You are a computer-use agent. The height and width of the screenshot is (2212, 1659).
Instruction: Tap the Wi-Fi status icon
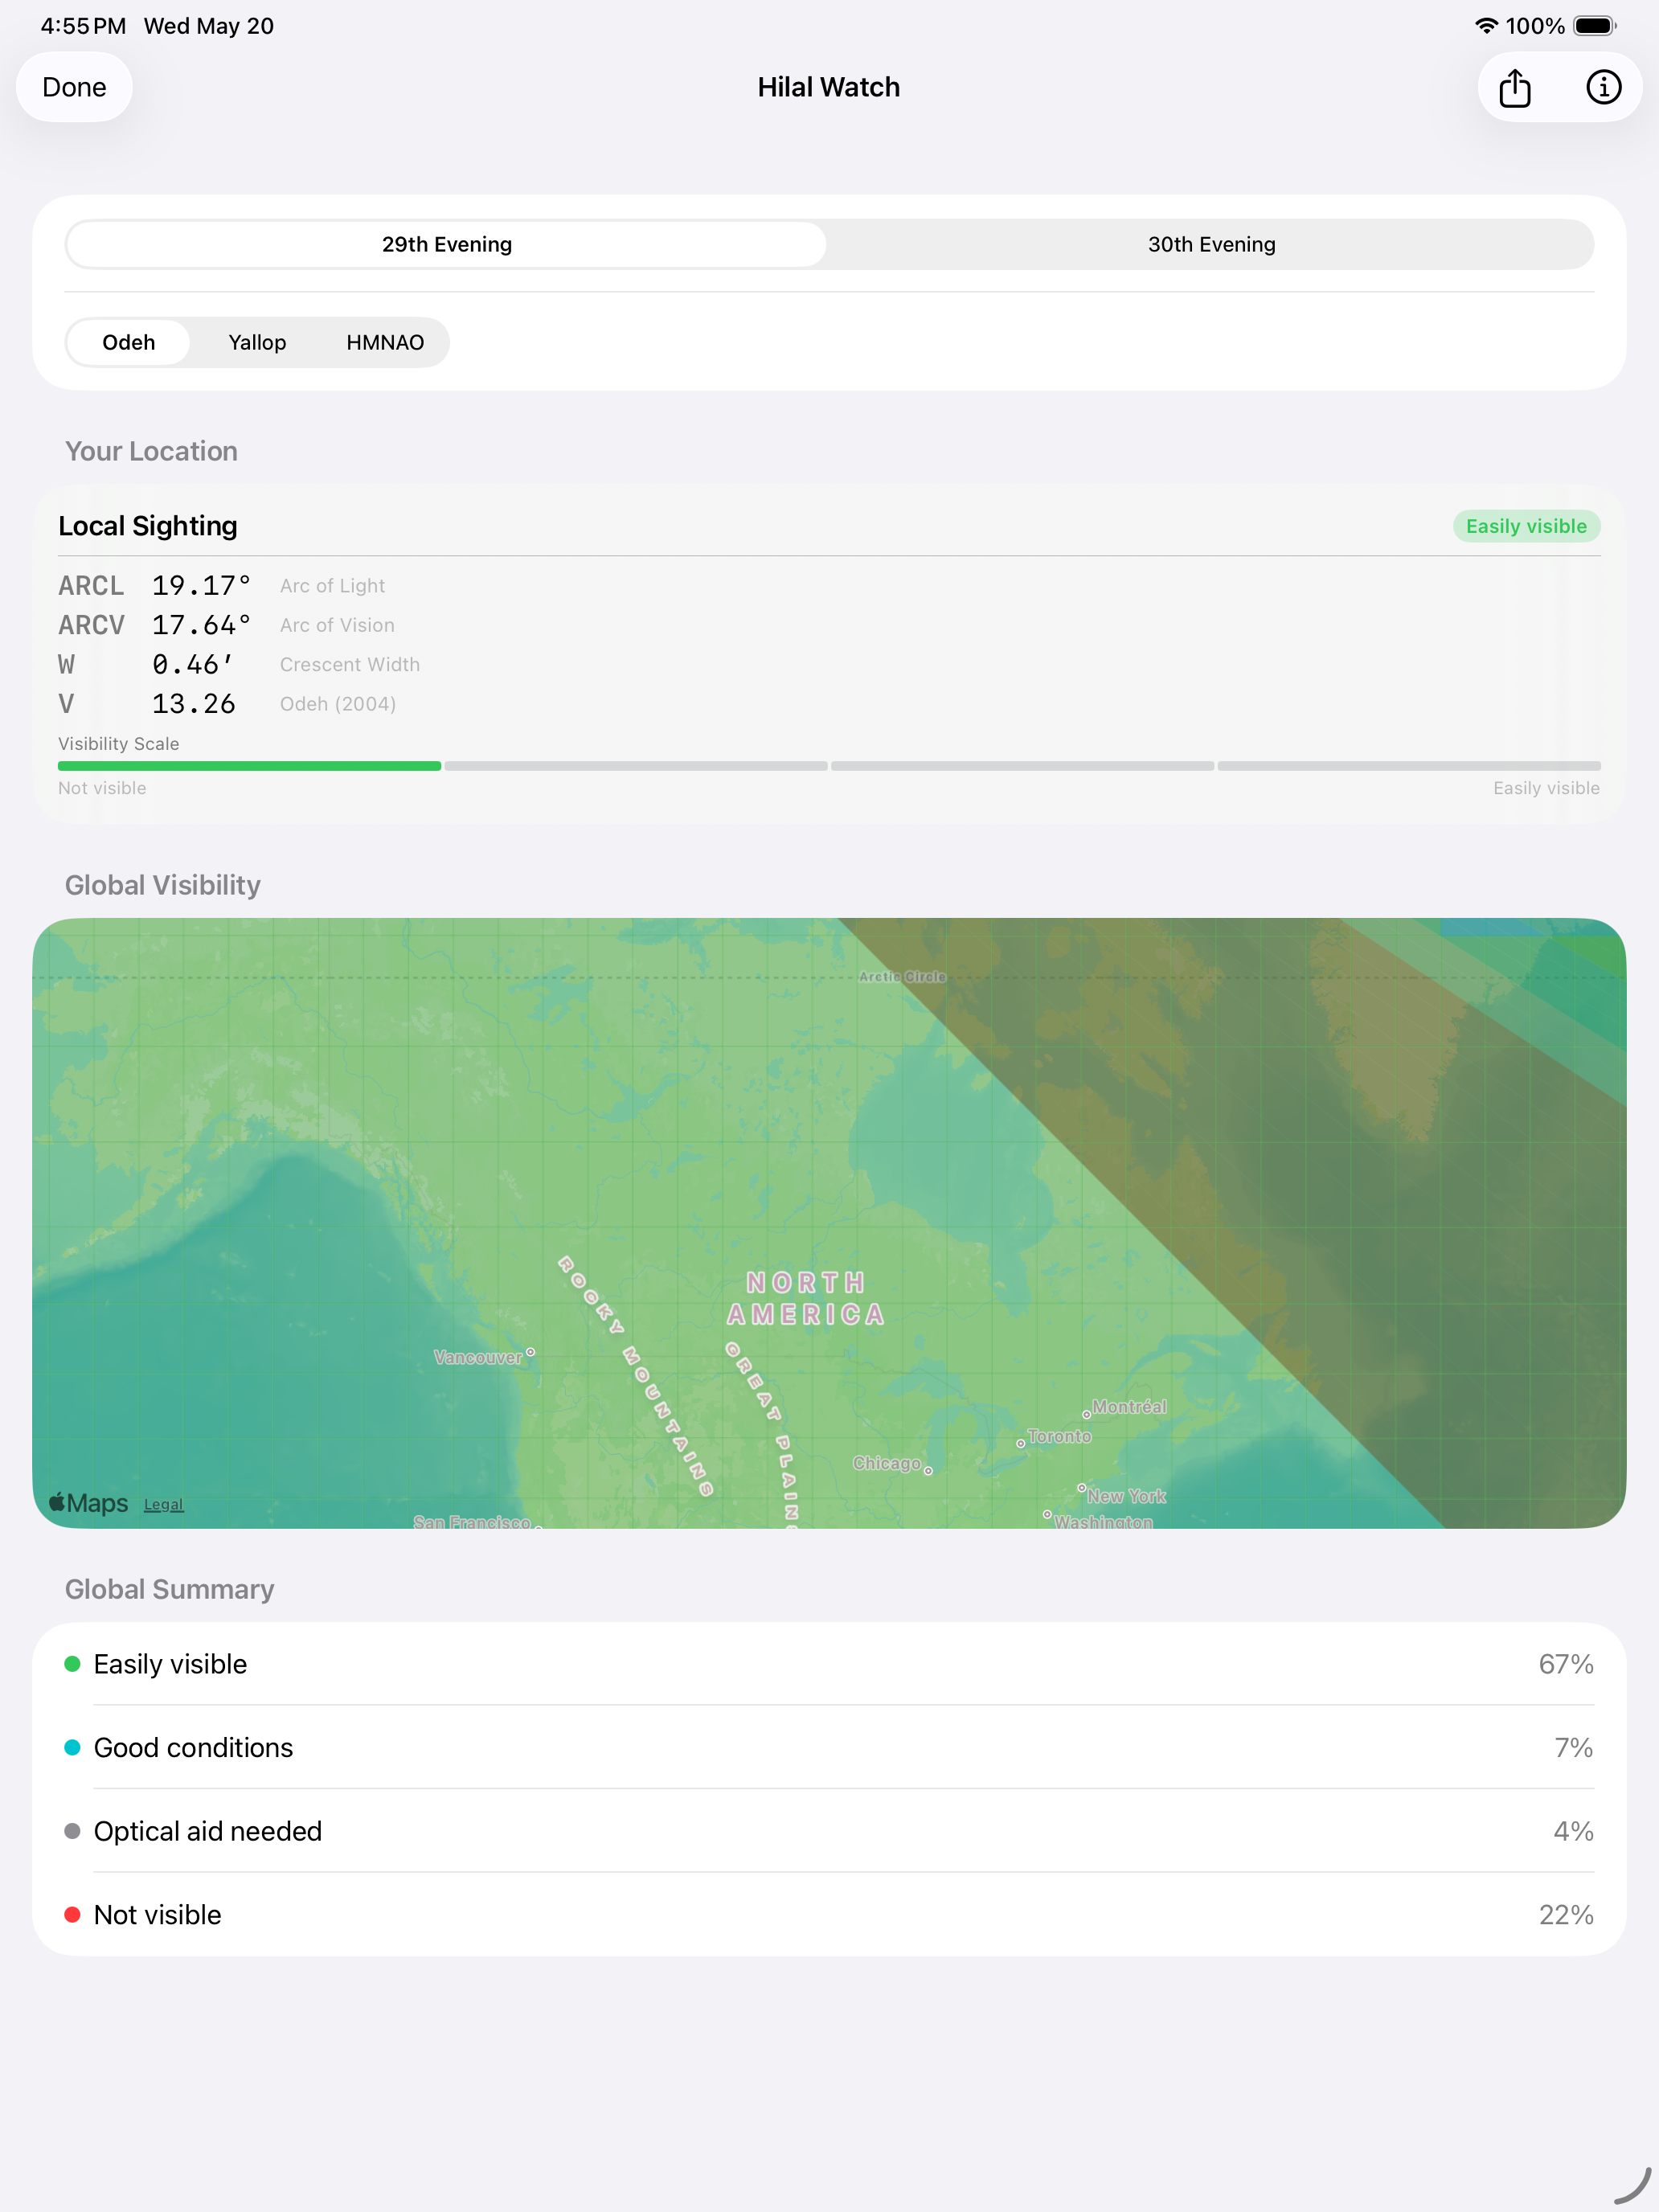(1486, 26)
